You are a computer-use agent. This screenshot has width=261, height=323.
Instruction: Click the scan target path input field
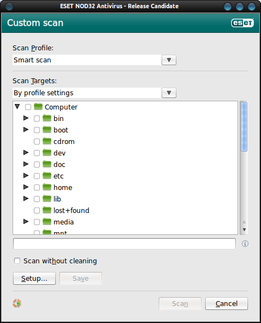124,244
